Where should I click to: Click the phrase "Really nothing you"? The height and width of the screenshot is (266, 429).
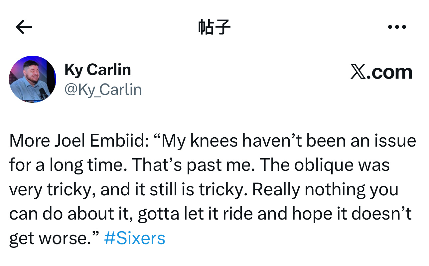point(325,190)
